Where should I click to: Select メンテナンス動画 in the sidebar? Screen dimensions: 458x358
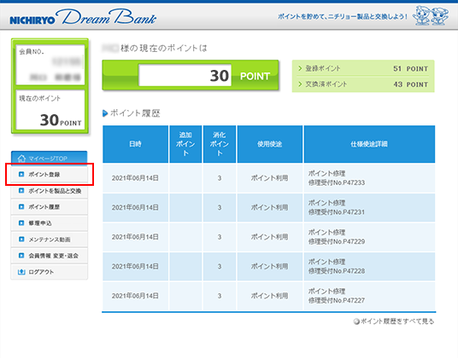click(x=49, y=240)
